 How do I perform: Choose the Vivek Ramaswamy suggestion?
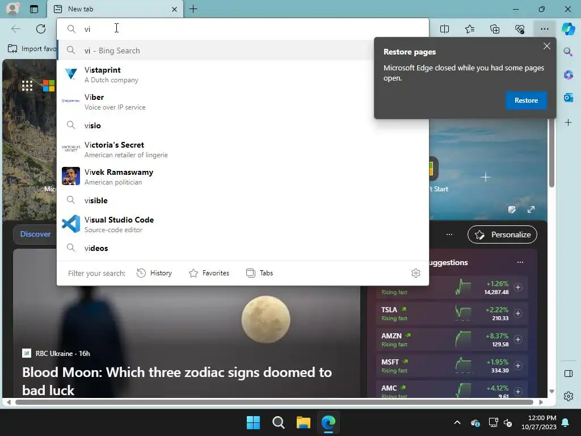click(243, 177)
